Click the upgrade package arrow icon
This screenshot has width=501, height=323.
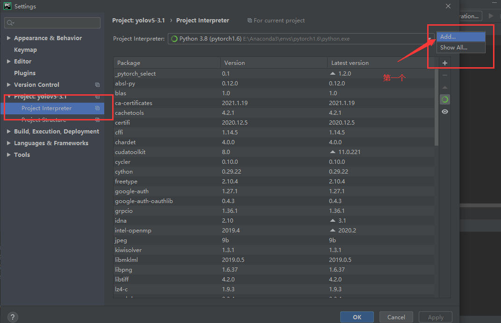pos(445,87)
